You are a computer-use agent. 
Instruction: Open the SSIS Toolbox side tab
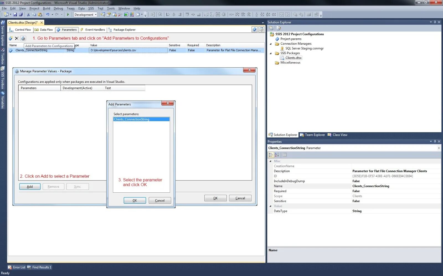click(2, 78)
